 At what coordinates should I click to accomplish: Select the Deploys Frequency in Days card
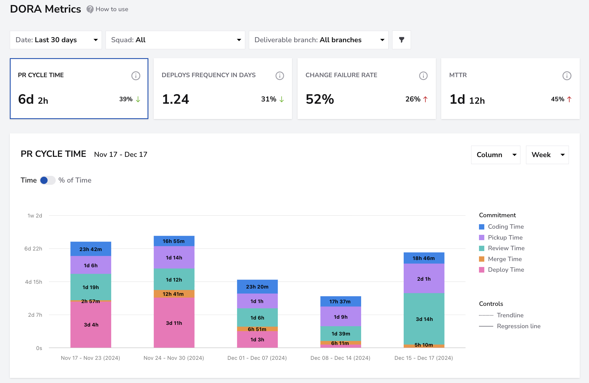click(x=223, y=89)
